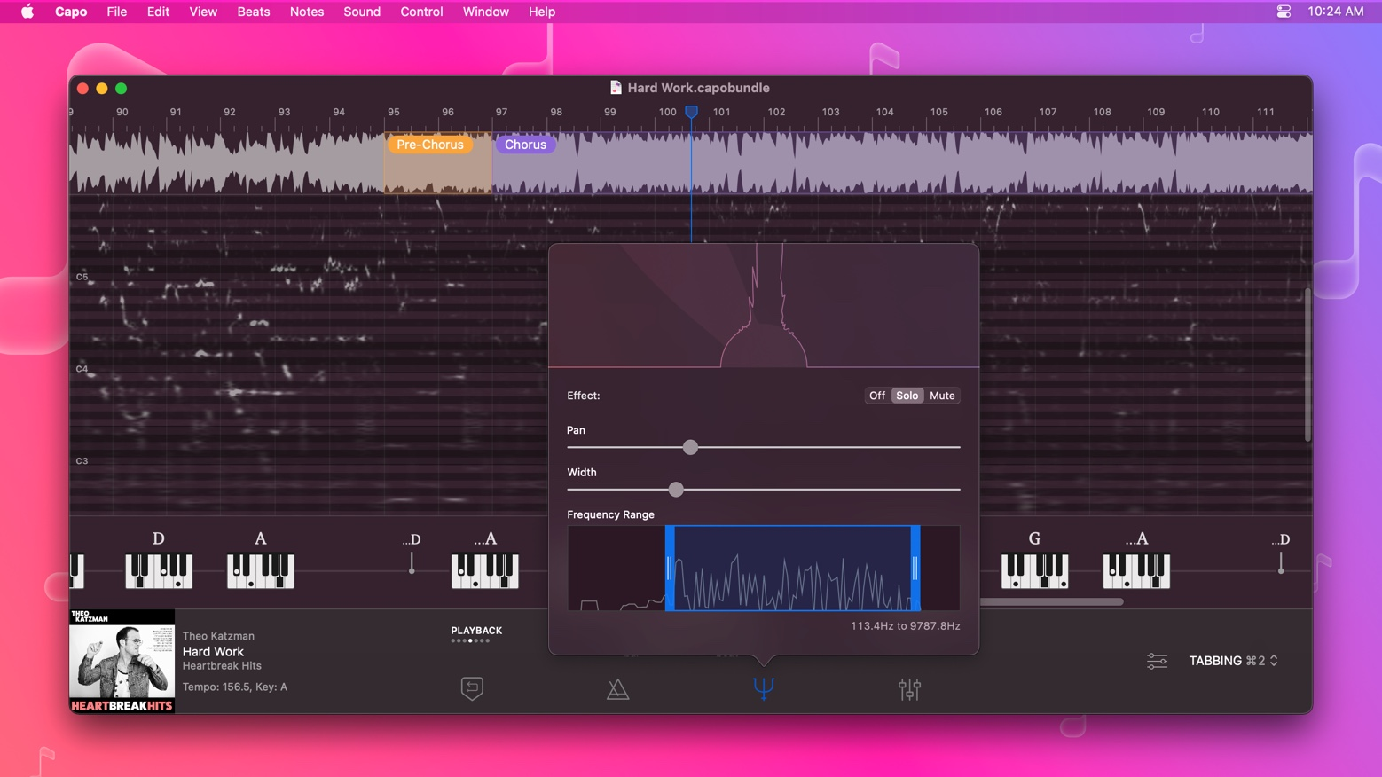
Task: Click the settings sliders icon beside TABBING
Action: tap(1157, 661)
